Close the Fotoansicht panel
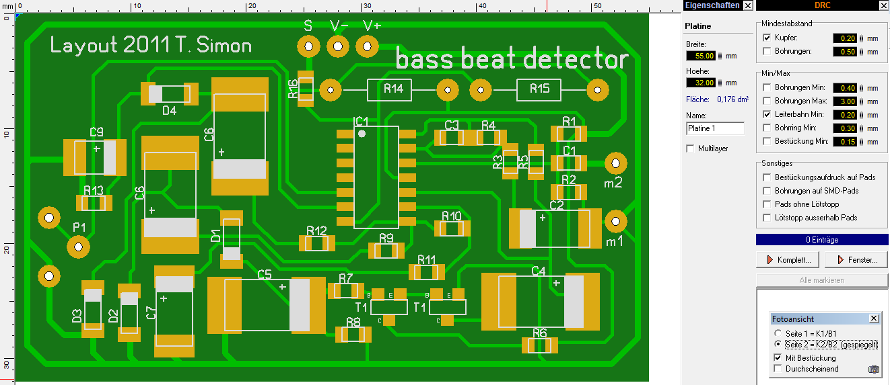The width and height of the screenshot is (890, 385). pos(874,318)
